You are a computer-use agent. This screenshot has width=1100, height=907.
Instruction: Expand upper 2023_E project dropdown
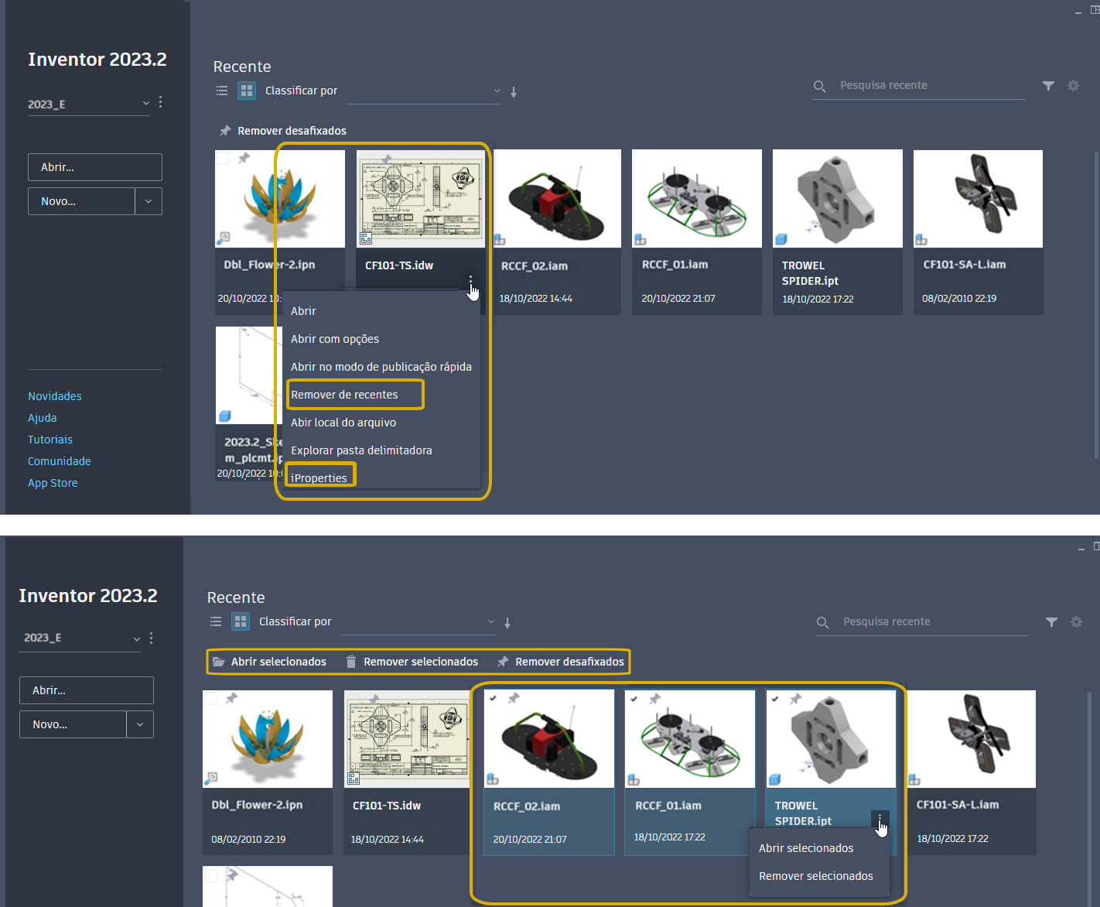[146, 103]
